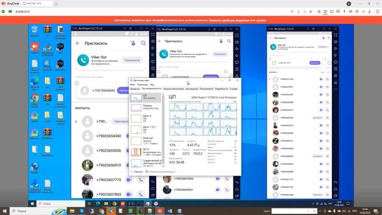Open Вид menu in Task Manager
382x215 pixels.
coord(152,85)
